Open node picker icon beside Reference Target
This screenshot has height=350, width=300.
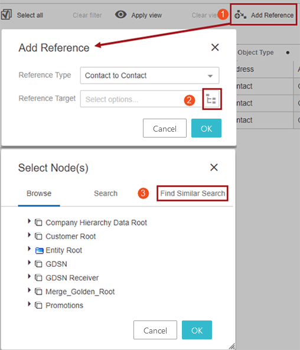coord(211,99)
